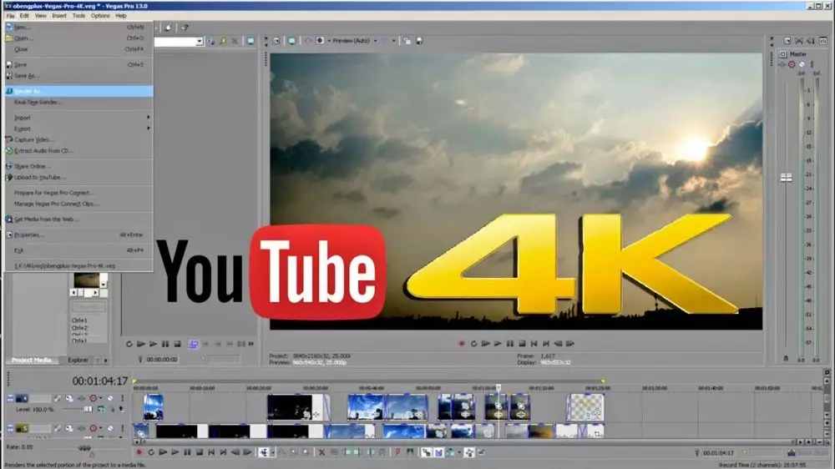Adjust the Master volume fader
The image size is (835, 469).
click(786, 177)
